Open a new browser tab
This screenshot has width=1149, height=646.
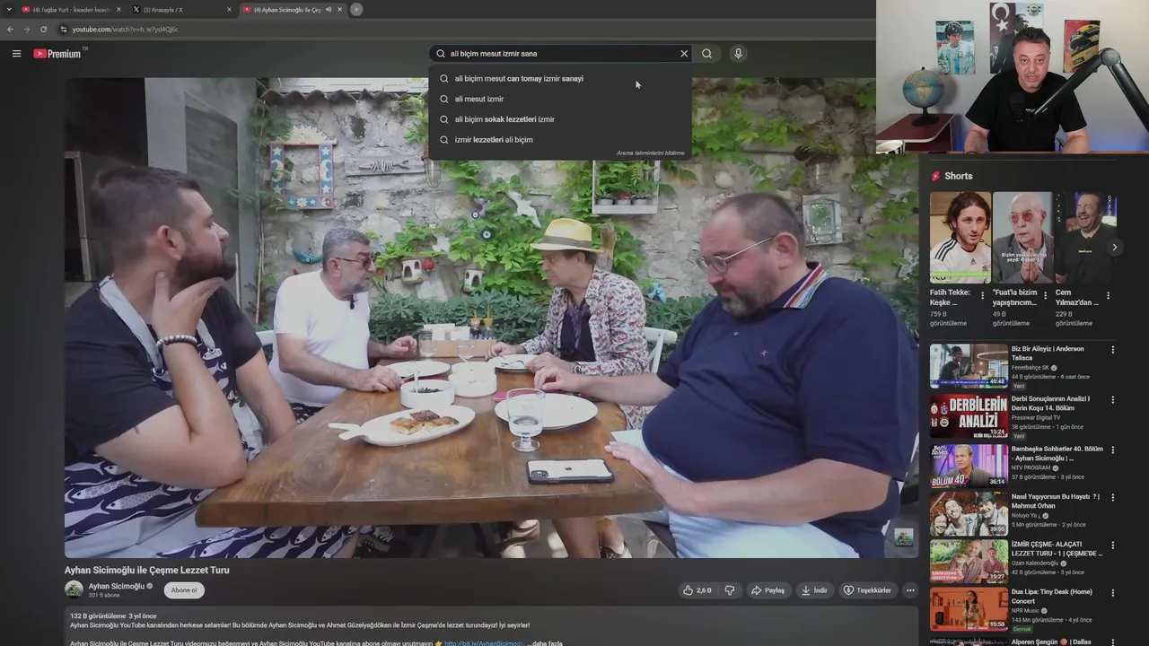(x=356, y=9)
